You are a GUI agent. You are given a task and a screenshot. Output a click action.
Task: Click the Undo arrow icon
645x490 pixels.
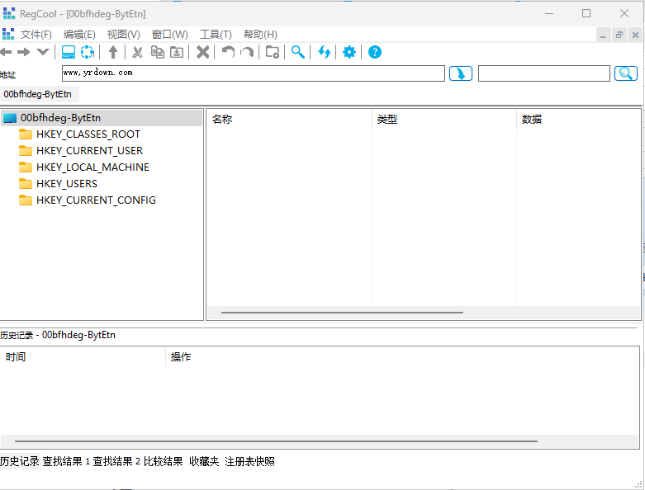228,52
